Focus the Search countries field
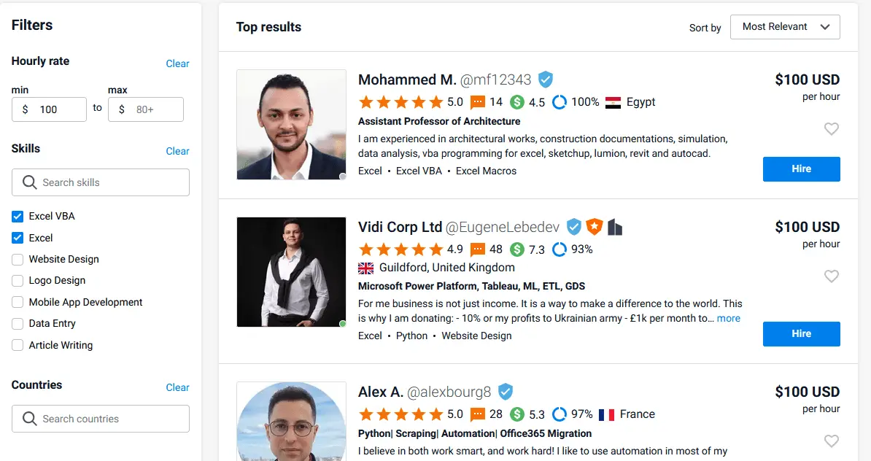 click(x=101, y=419)
